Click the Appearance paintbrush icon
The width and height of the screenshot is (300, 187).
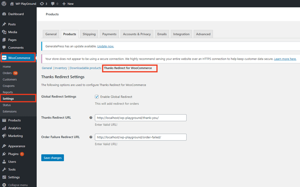point(4,146)
